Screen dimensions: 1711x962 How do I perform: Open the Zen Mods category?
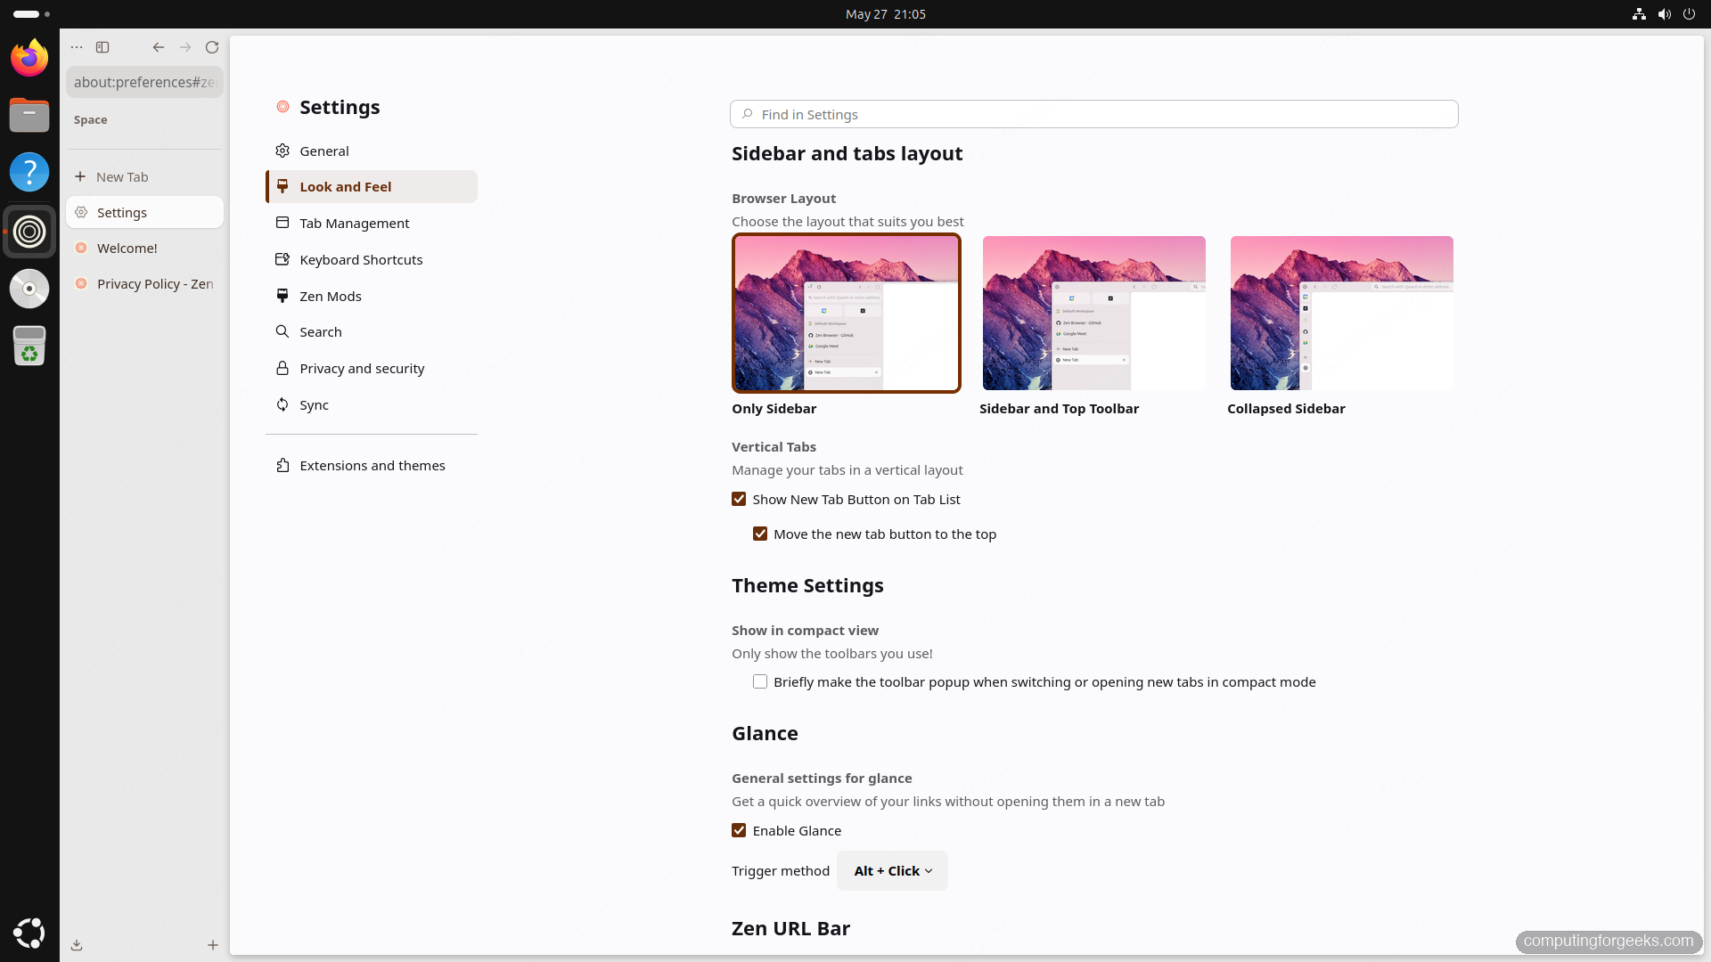[x=372, y=297]
